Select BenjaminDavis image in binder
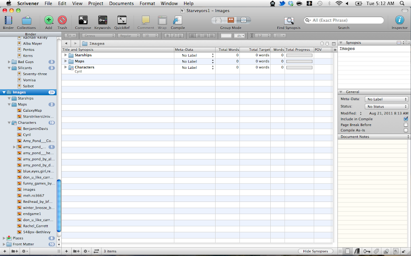411x256 pixels. (35, 129)
